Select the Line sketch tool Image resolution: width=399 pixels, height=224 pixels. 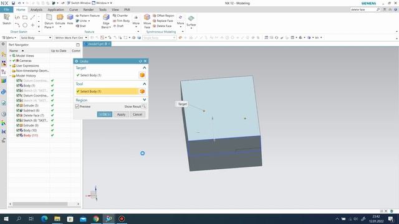32,17
